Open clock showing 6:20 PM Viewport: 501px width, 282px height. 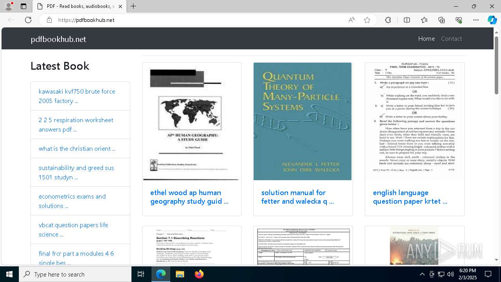(467, 274)
